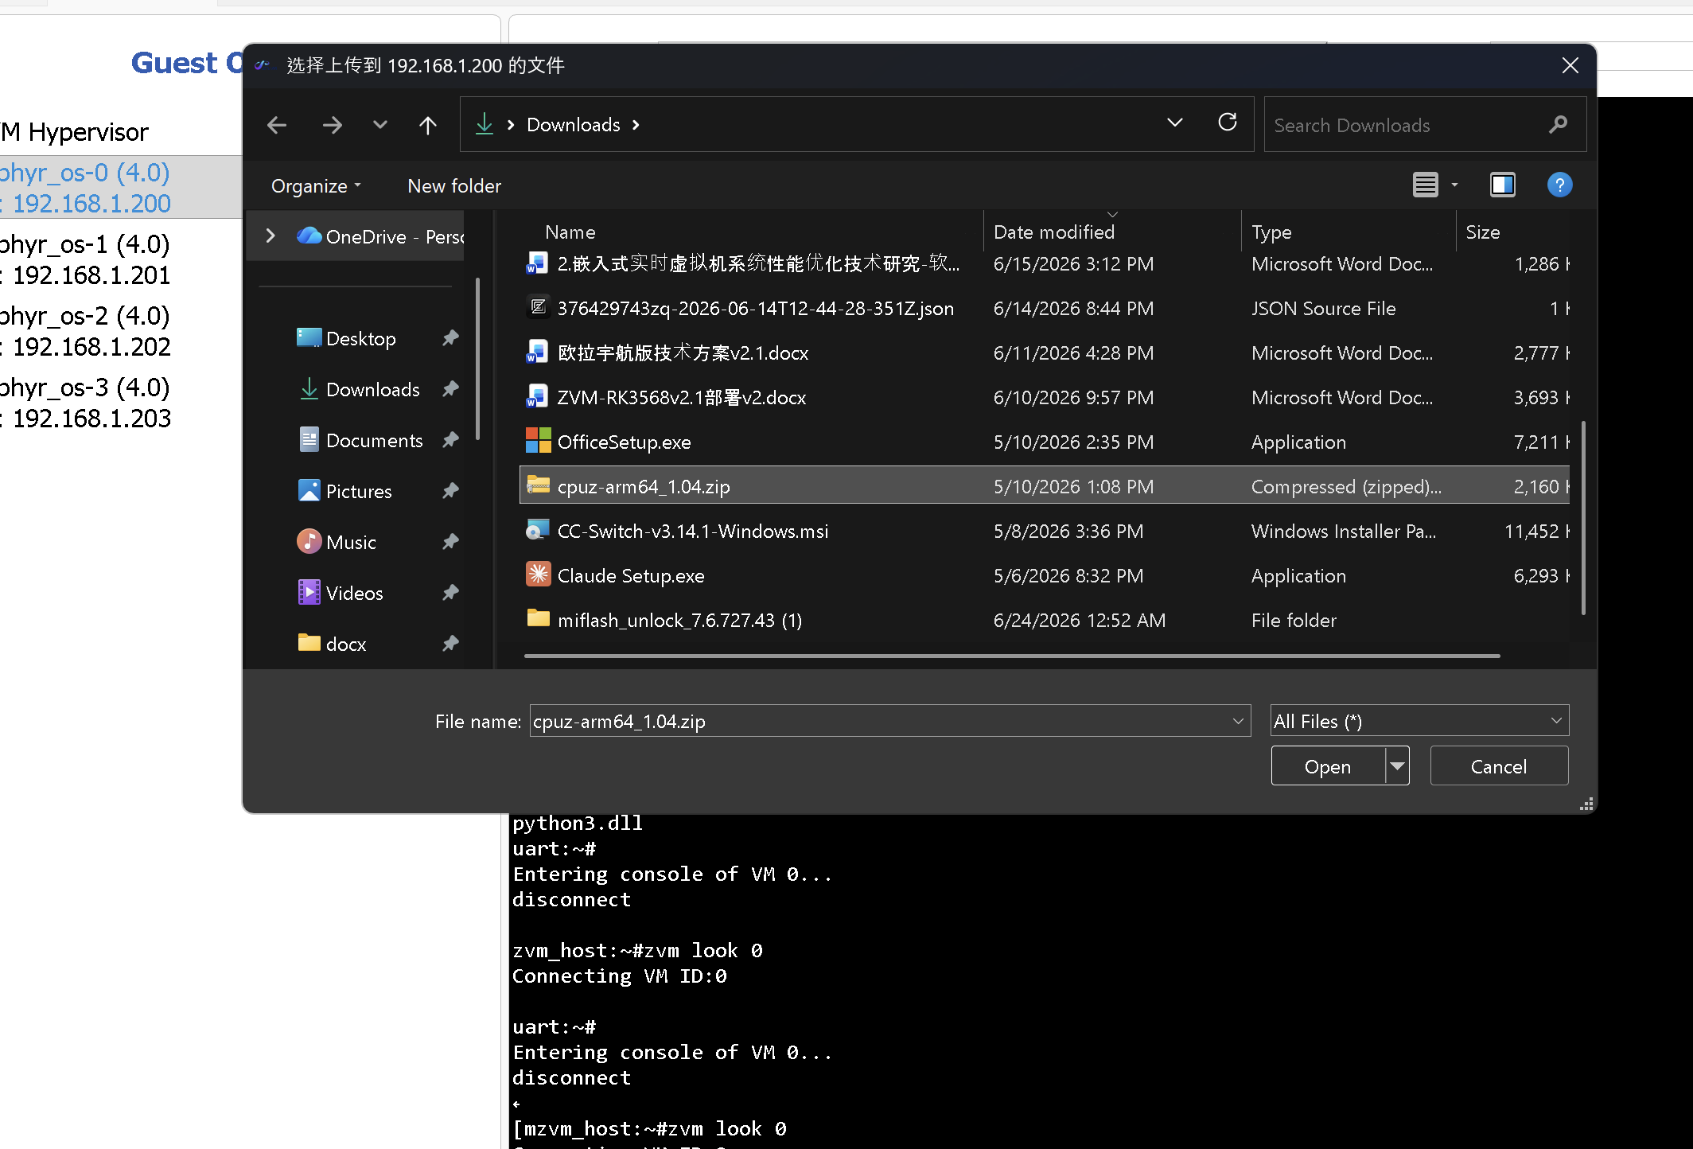Click the navigation pane vertical scrollbar

tap(477, 358)
